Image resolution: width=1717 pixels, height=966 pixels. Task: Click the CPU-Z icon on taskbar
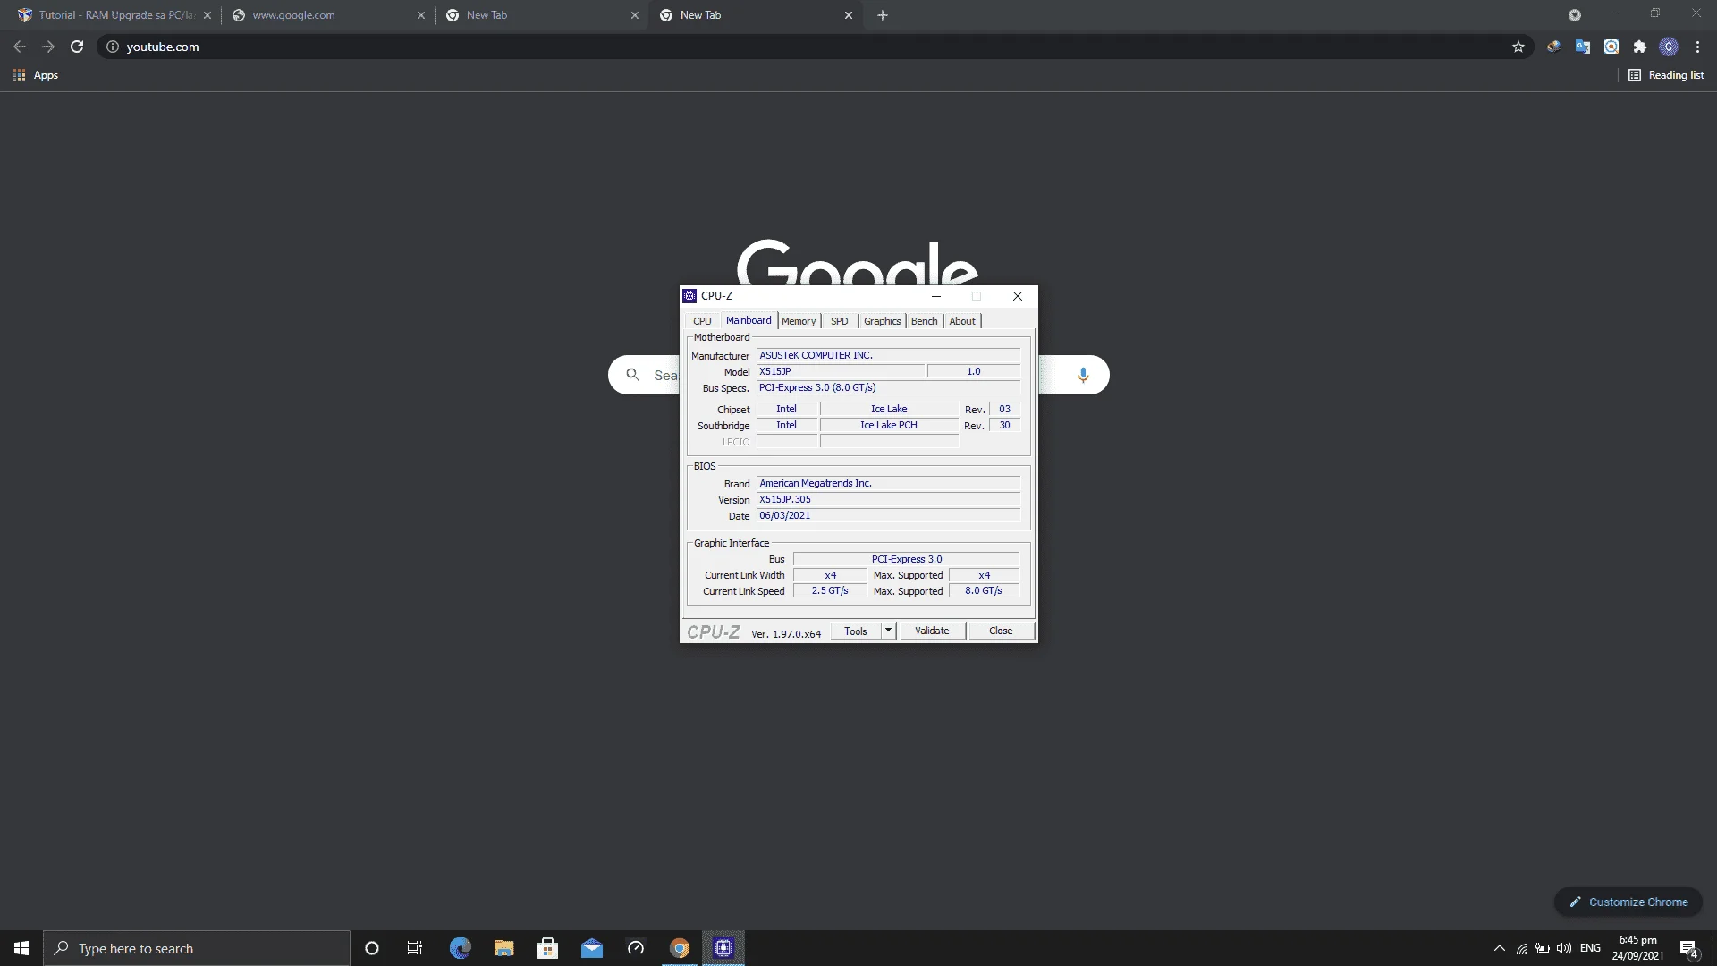[x=723, y=948]
